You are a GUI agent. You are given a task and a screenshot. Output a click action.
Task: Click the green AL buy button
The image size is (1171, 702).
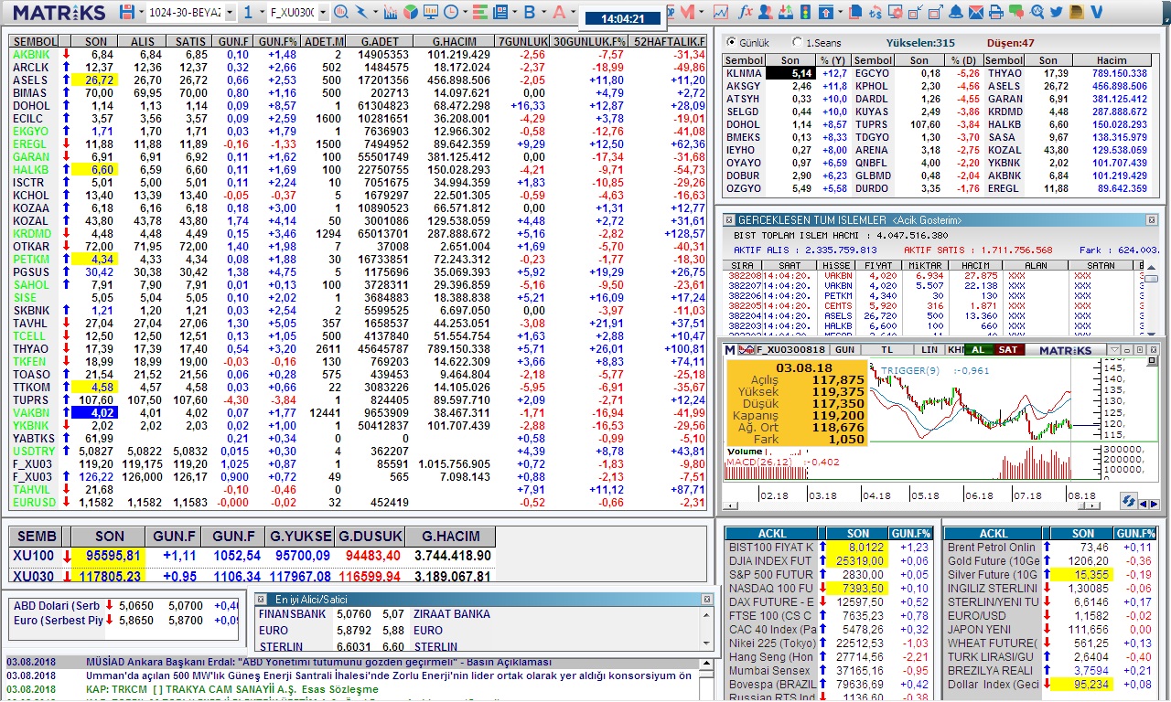click(x=978, y=350)
